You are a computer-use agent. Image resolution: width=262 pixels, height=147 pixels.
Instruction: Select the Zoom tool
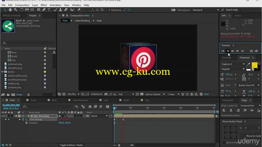(15, 10)
